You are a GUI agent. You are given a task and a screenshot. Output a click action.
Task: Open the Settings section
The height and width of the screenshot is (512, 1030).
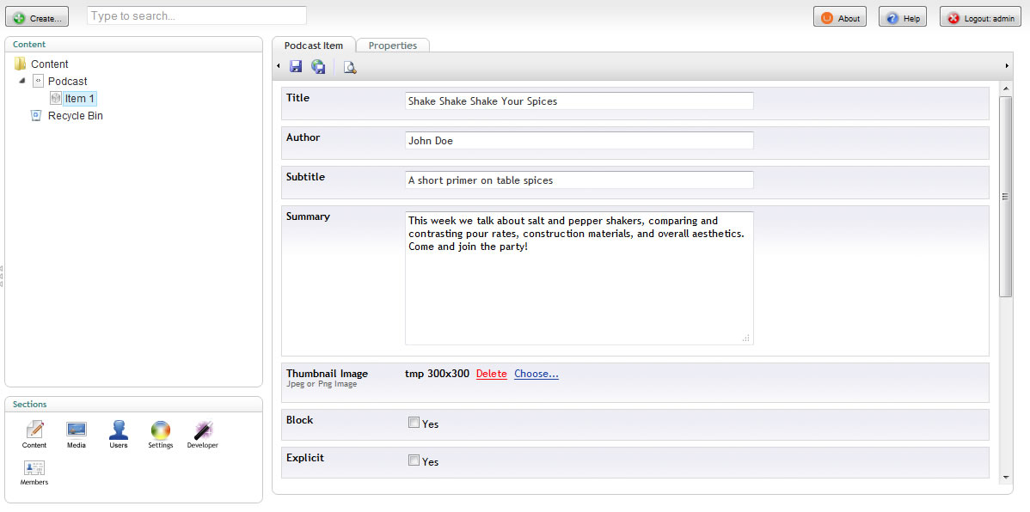tap(160, 435)
